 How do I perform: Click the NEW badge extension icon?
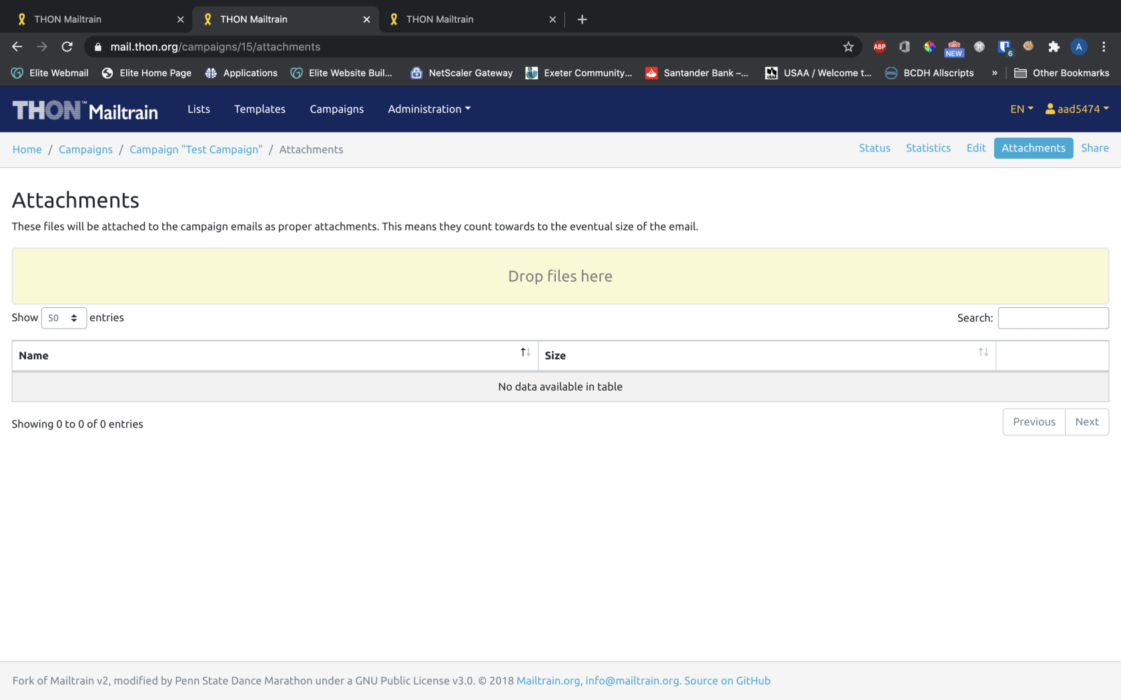954,48
